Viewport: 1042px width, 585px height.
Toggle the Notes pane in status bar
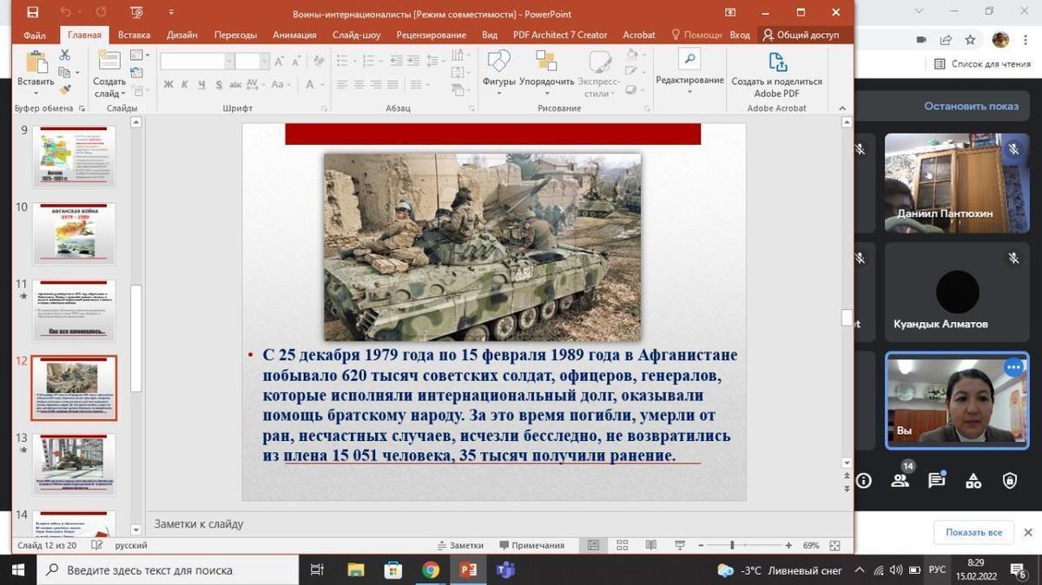459,545
